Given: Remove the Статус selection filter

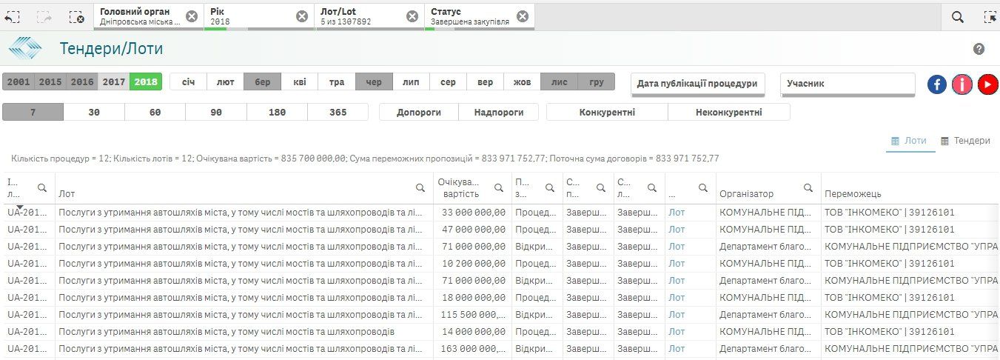Looking at the screenshot, I should [522, 17].
